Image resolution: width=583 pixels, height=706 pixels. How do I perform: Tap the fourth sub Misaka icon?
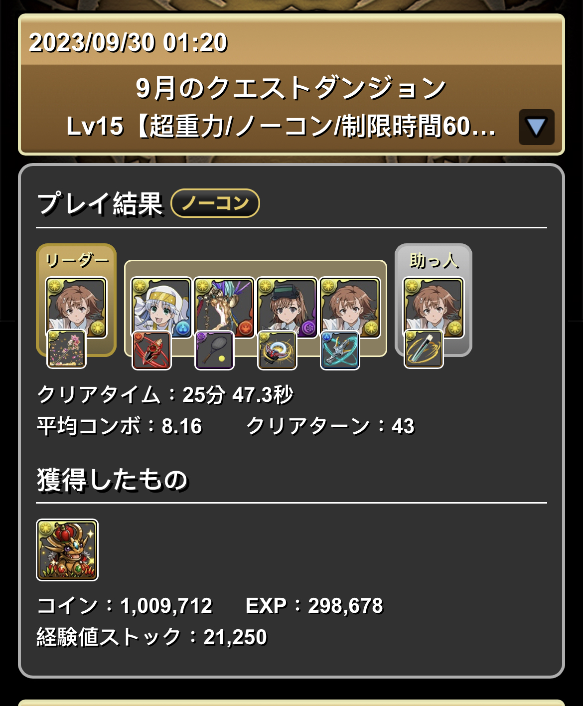(x=349, y=307)
